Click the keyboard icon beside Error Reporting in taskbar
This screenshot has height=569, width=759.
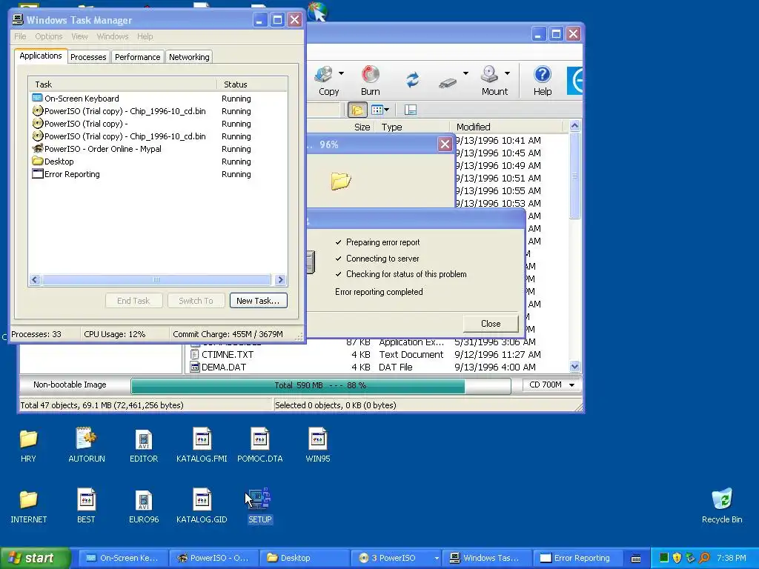pyautogui.click(x=635, y=559)
